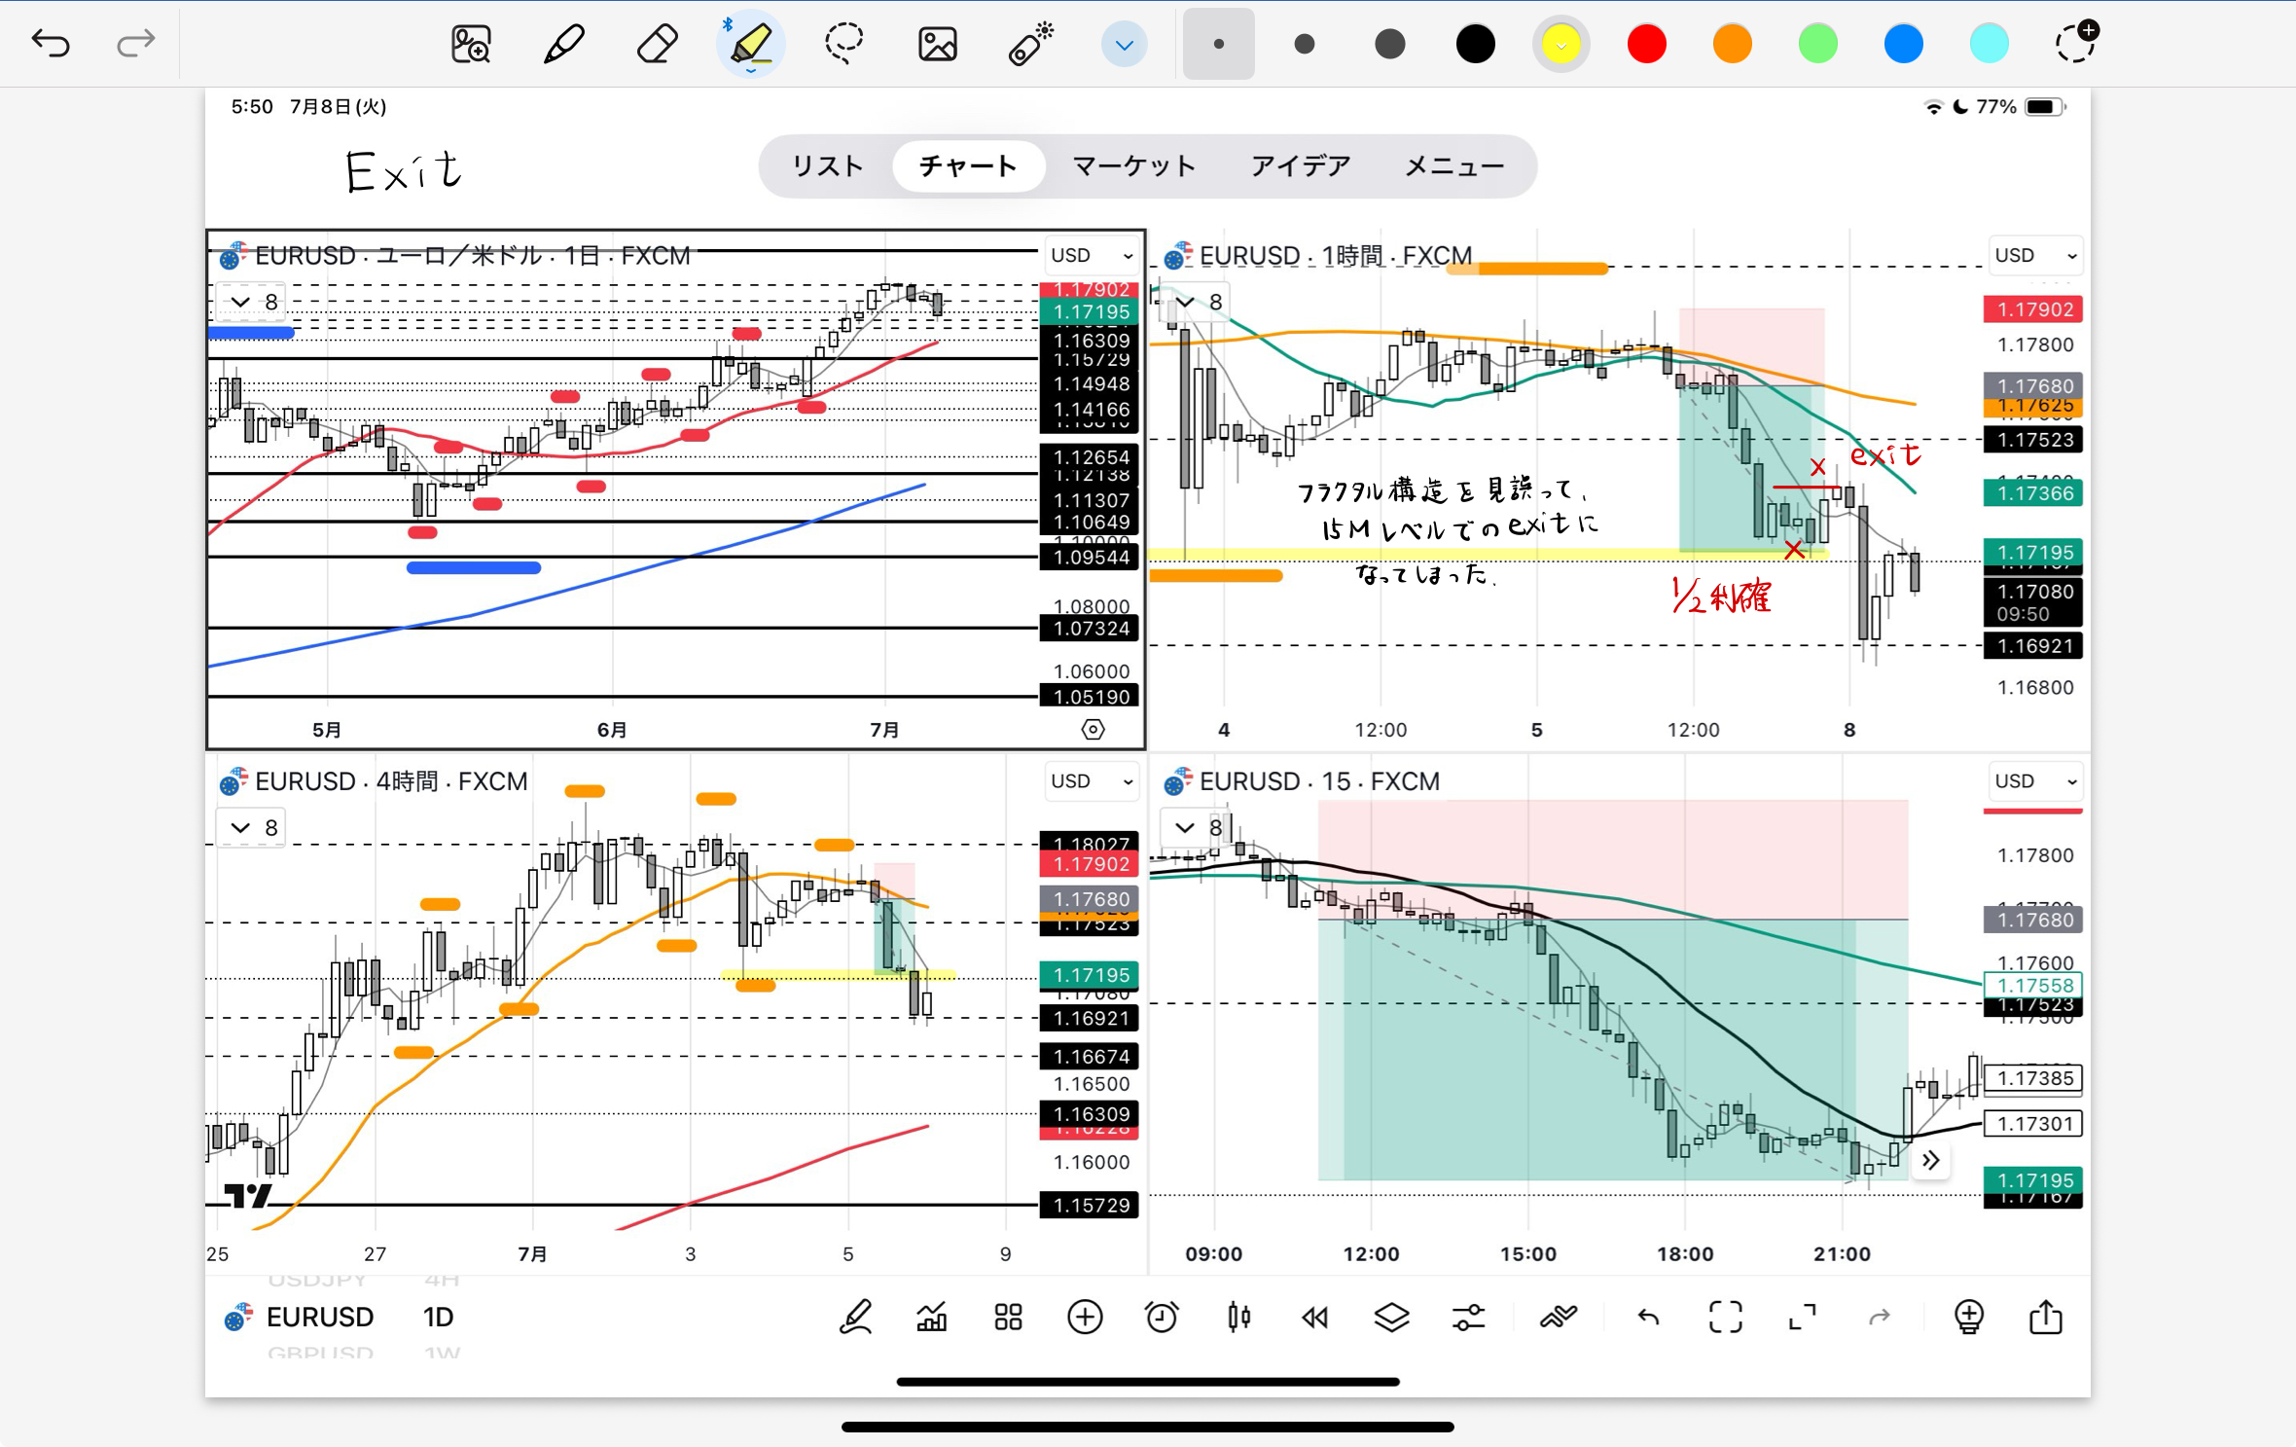Click the undo arrow in the annotation toolbar
This screenshot has width=2296, height=1447.
[51, 43]
